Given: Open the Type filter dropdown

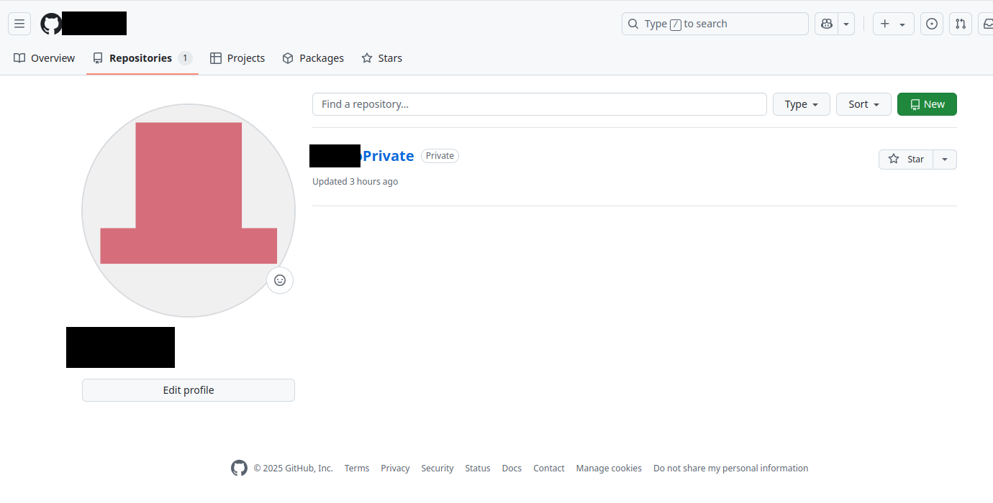Looking at the screenshot, I should pos(801,104).
